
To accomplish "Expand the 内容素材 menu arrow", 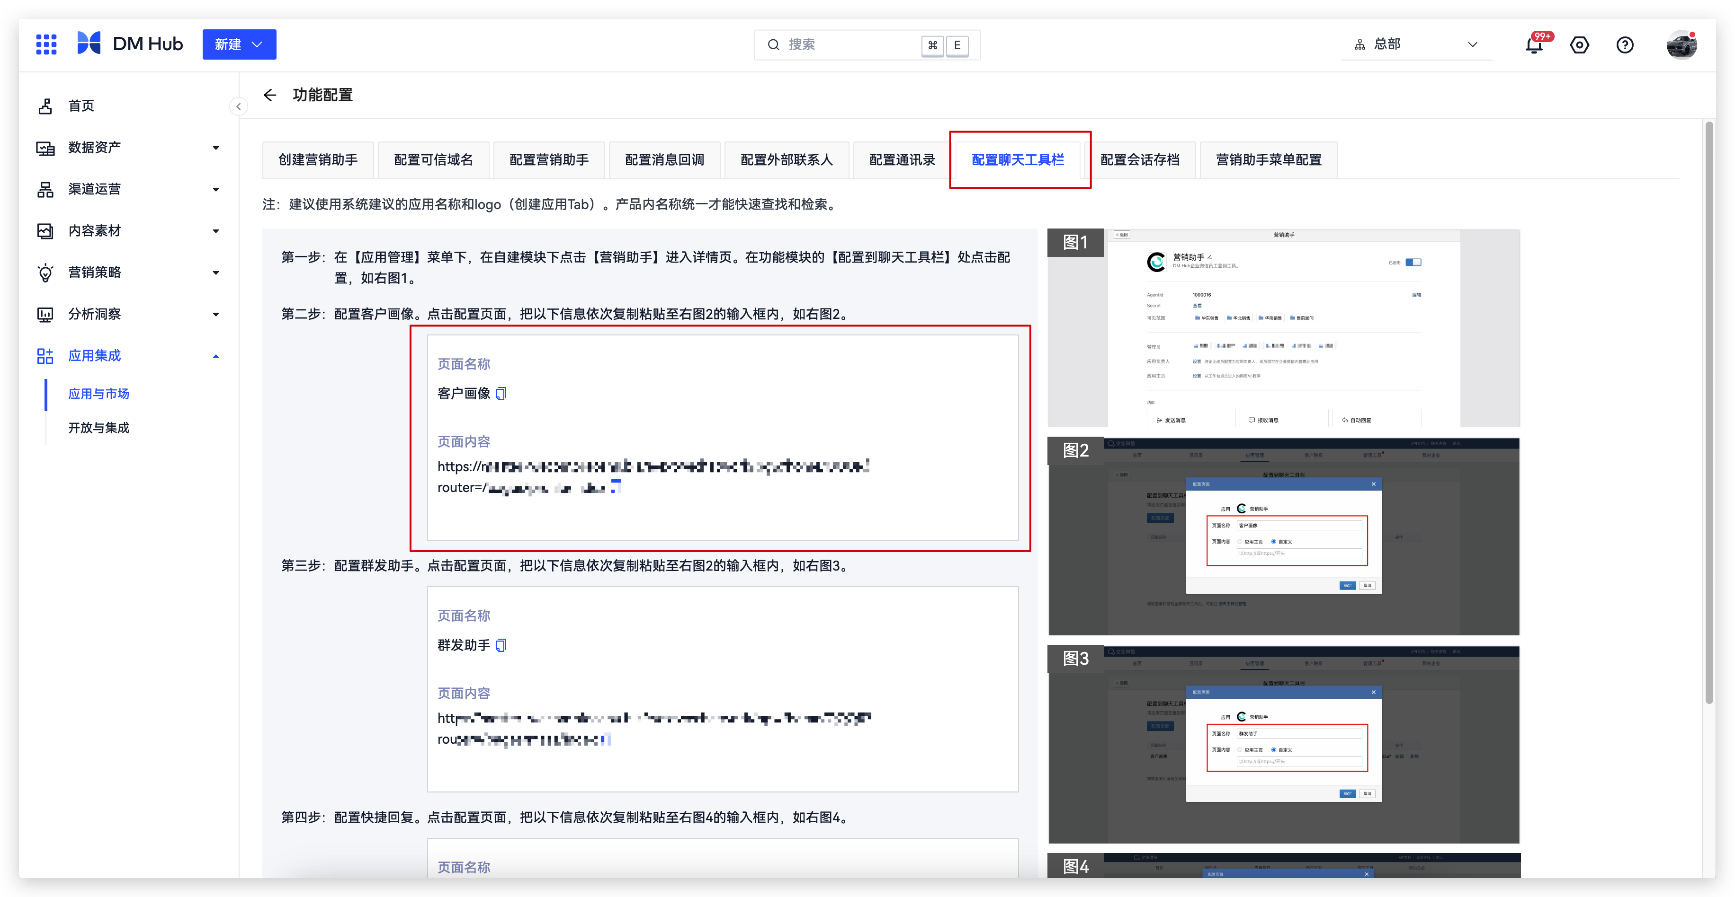I will pyautogui.click(x=215, y=231).
